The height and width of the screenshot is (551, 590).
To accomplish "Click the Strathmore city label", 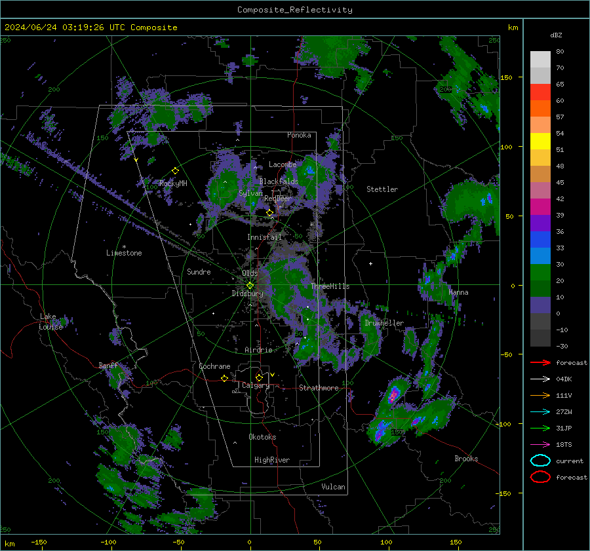I will (319, 388).
